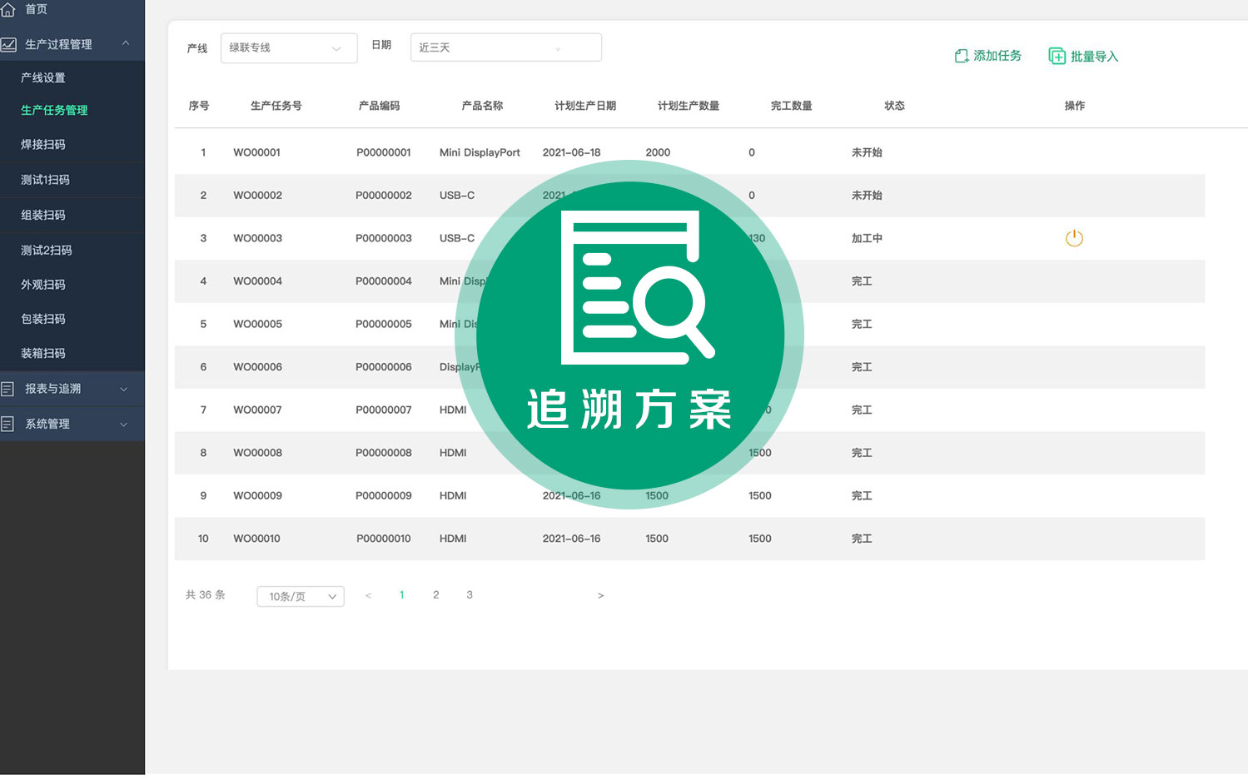1248x780 pixels.
Task: Open 包装扫码 from the sidebar menu
Action: click(43, 319)
